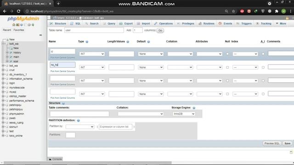This screenshot has width=294, height=165.
Task: Open the Search tab
Action: click(92, 23)
